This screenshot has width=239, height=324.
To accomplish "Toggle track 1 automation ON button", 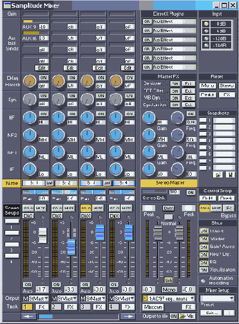I will coord(28,284).
